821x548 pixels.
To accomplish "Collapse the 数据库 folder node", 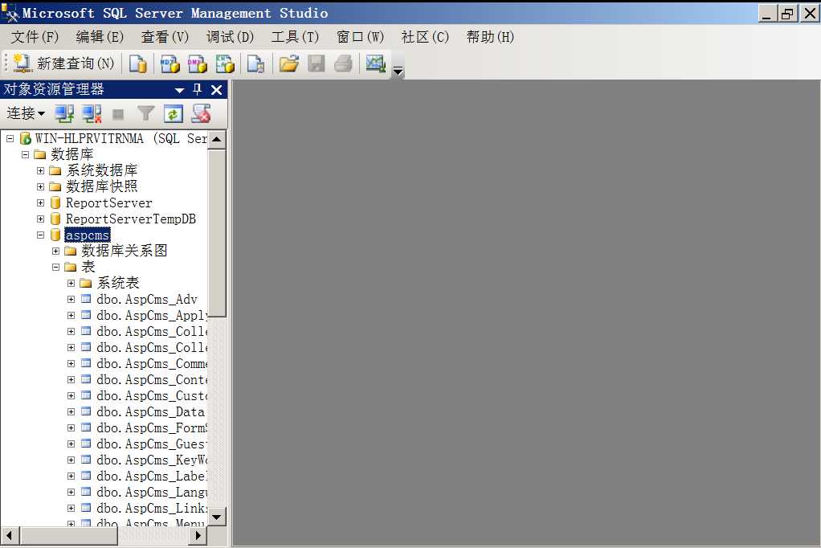I will tap(25, 154).
